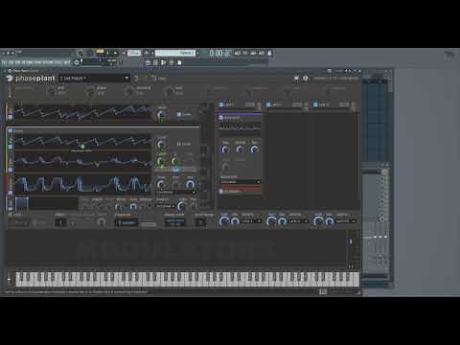Screen dimensions: 460x345
Task: Open the bottom generator's type dropdown
Action: [165, 206]
